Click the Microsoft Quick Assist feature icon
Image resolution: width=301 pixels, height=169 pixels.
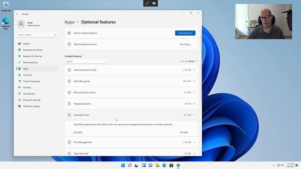point(69,92)
